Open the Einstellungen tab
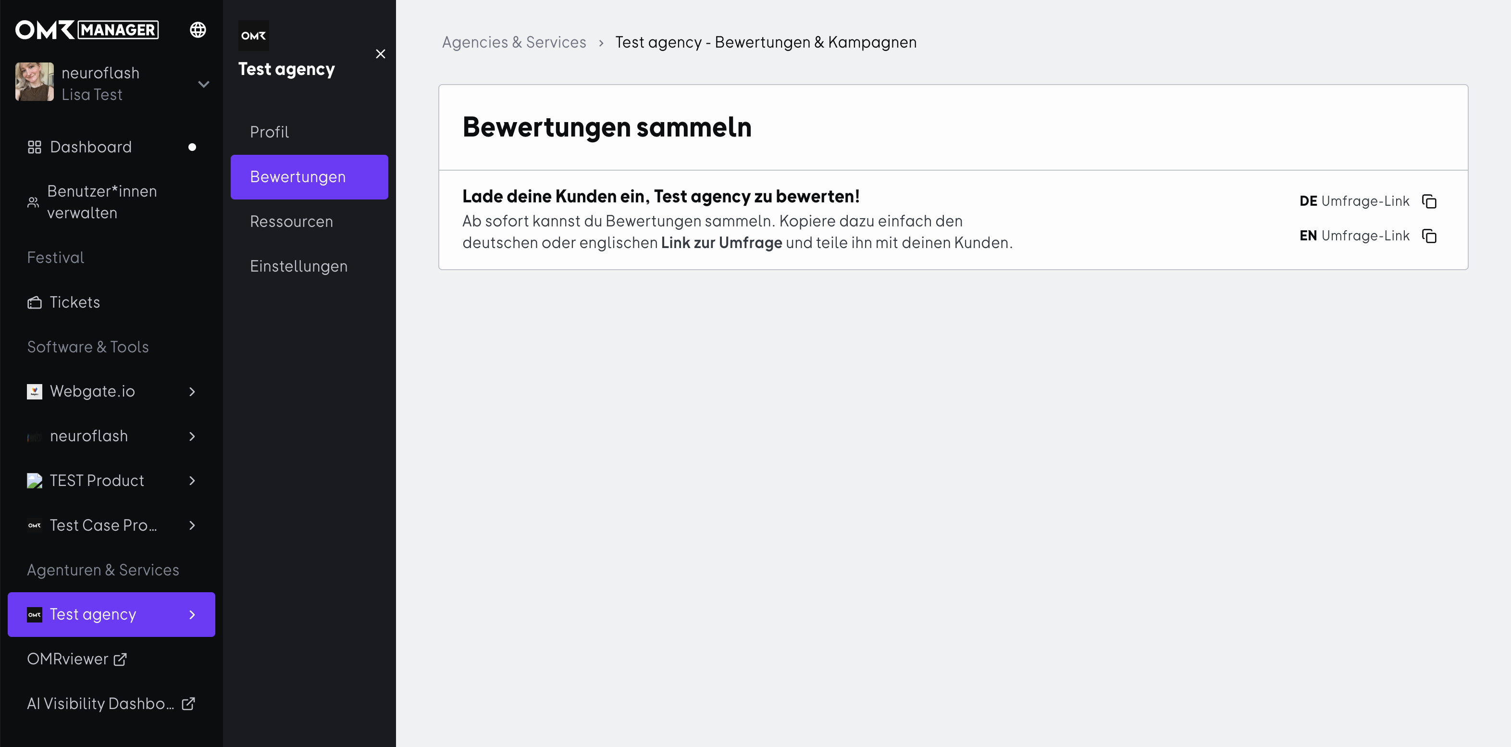 click(x=309, y=266)
